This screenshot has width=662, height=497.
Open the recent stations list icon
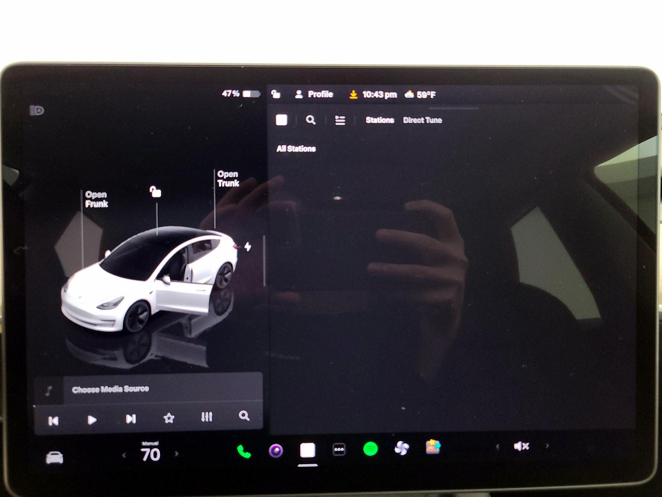[x=340, y=120]
